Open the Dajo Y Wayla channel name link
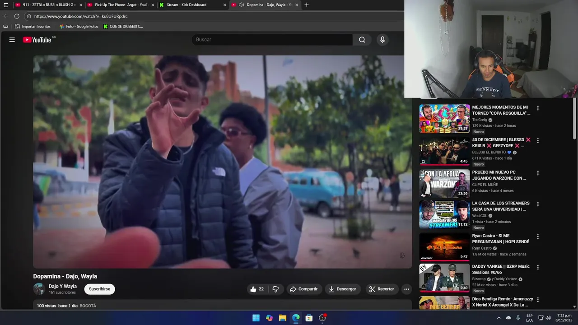 click(63, 286)
